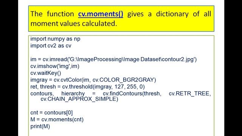Click the print(M) line

click(x=40, y=127)
